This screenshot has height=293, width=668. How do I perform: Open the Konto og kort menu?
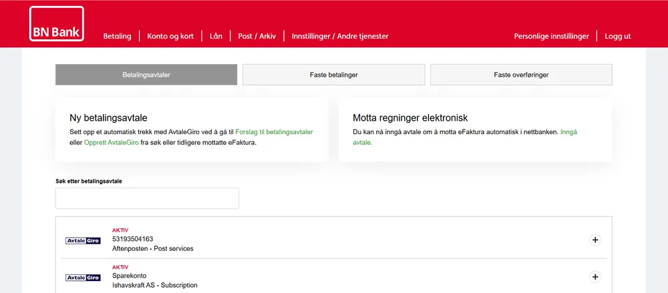point(170,36)
